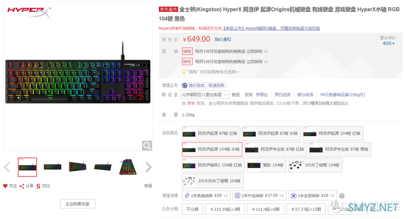Show previous thumbnails with left arrow

tap(7, 167)
